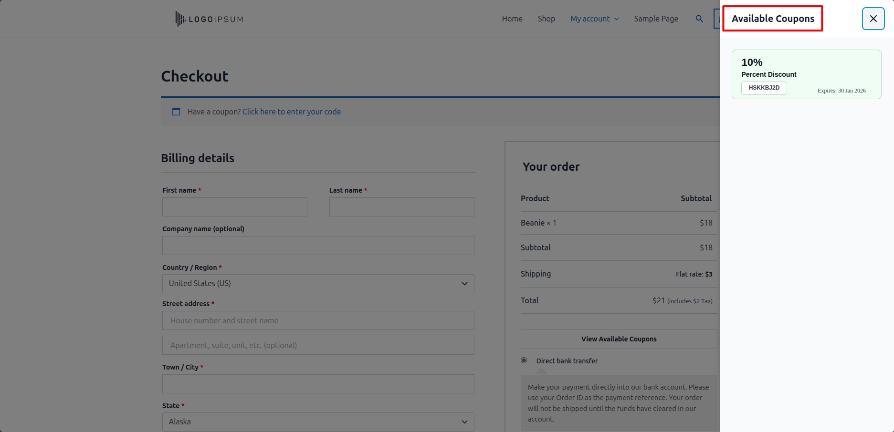Focus the Apartment, suite, unit field
894x432 pixels.
tap(318, 345)
